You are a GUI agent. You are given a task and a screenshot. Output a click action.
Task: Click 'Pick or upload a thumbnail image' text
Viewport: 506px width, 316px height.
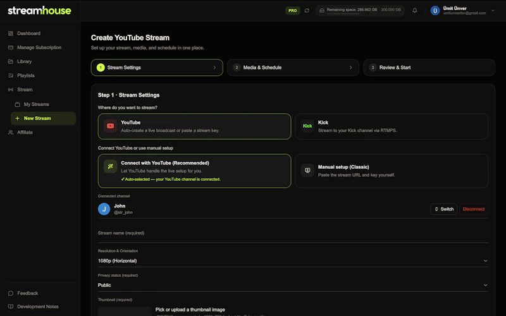(190, 310)
